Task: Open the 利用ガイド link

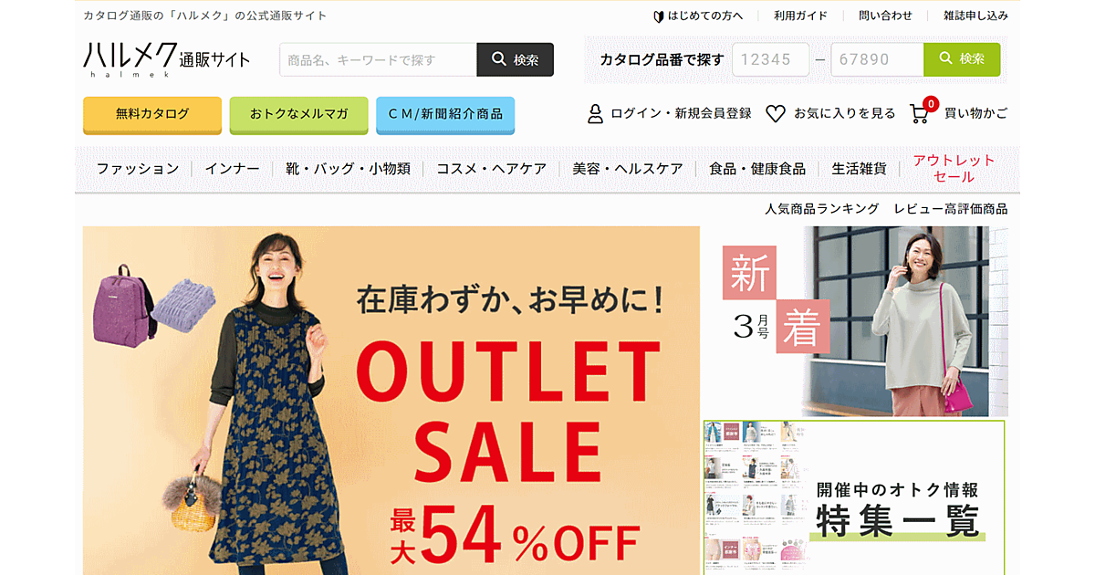Action: (x=800, y=16)
